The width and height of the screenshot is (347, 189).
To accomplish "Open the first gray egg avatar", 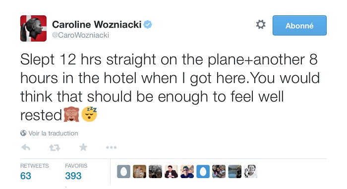I will pyautogui.click(x=123, y=172).
